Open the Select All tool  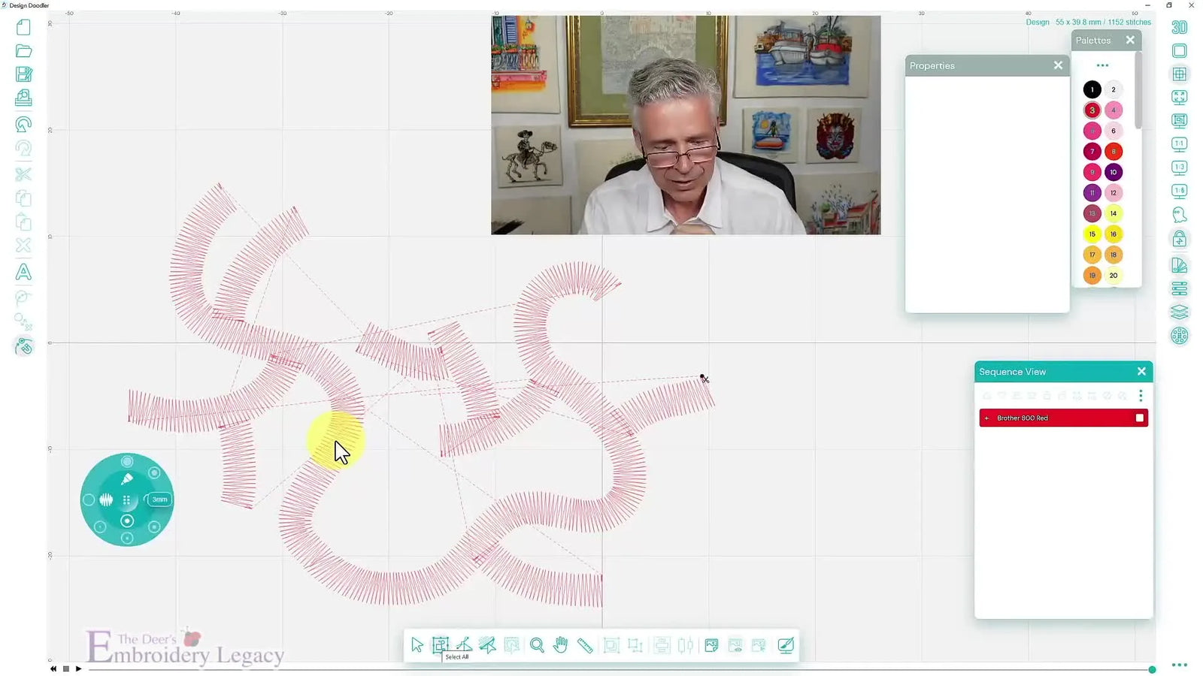441,644
